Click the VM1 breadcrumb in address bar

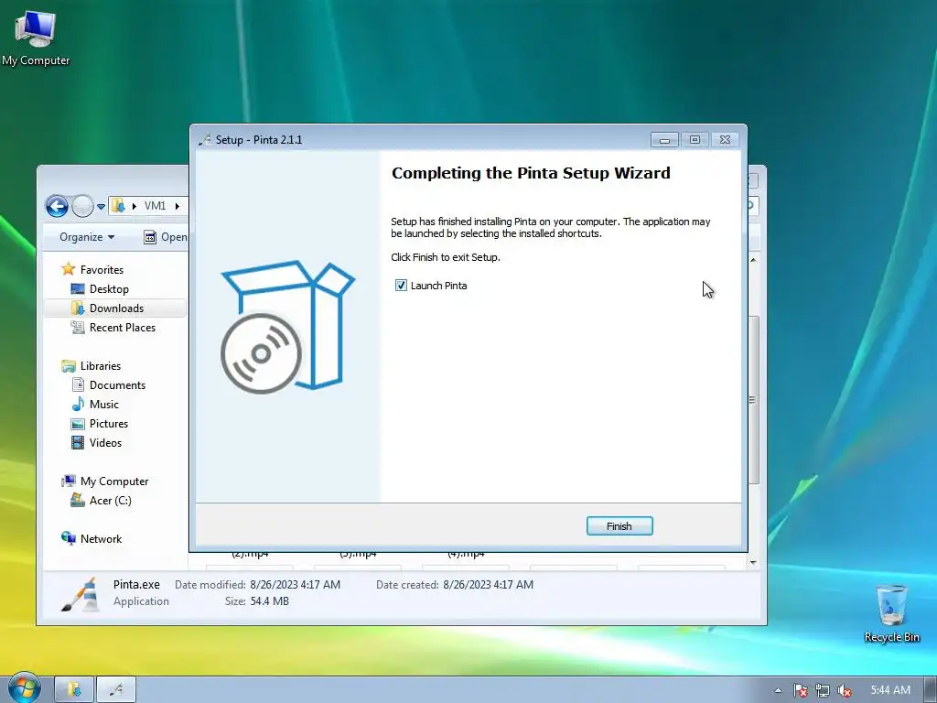[x=155, y=206]
